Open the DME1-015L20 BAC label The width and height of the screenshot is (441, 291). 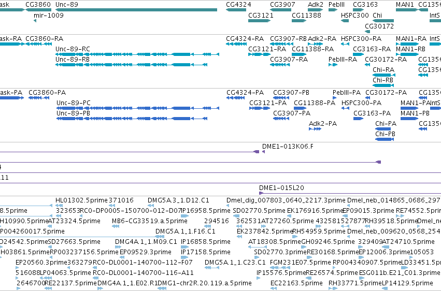(281, 187)
